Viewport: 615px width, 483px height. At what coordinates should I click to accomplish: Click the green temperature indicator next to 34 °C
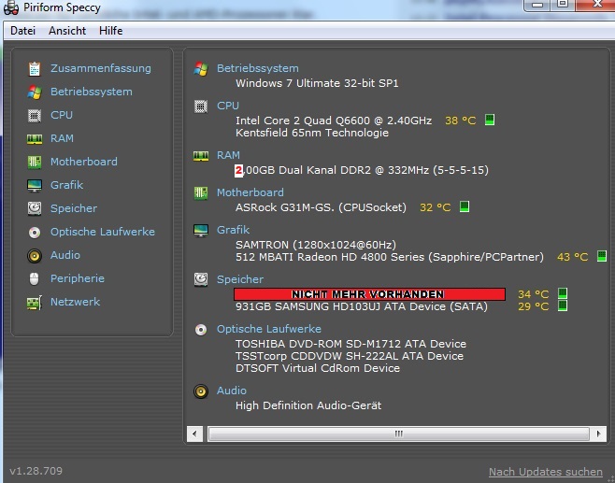pyautogui.click(x=563, y=293)
